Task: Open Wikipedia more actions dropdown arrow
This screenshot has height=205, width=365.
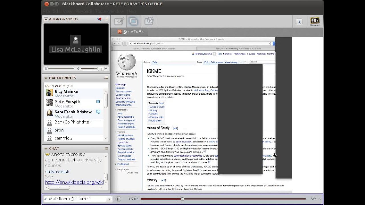Action: click(245, 62)
